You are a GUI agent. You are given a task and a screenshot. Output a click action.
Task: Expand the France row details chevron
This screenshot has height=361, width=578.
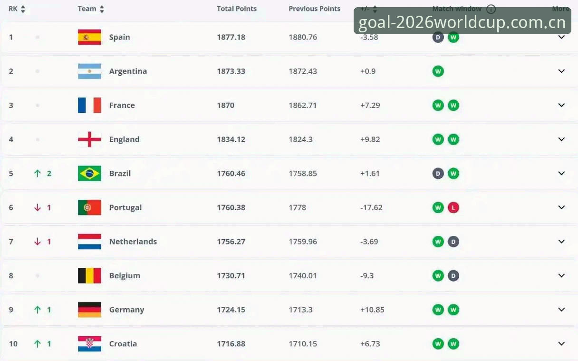coord(561,105)
